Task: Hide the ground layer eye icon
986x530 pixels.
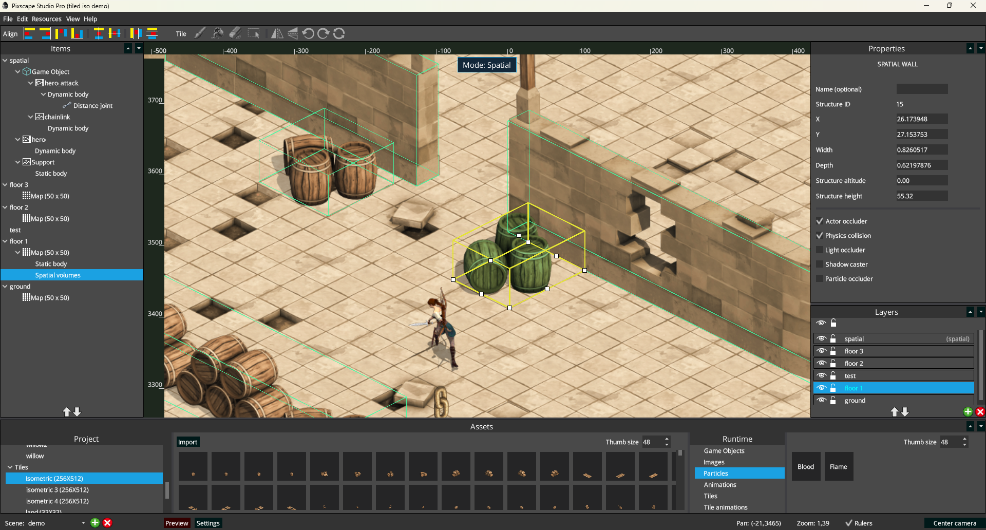Action: coord(822,401)
